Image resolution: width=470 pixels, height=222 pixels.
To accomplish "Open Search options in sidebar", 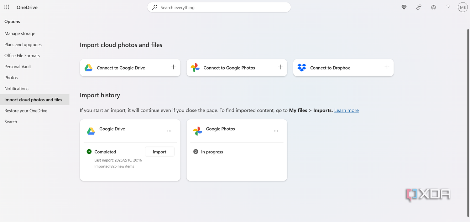I will (x=11, y=121).
